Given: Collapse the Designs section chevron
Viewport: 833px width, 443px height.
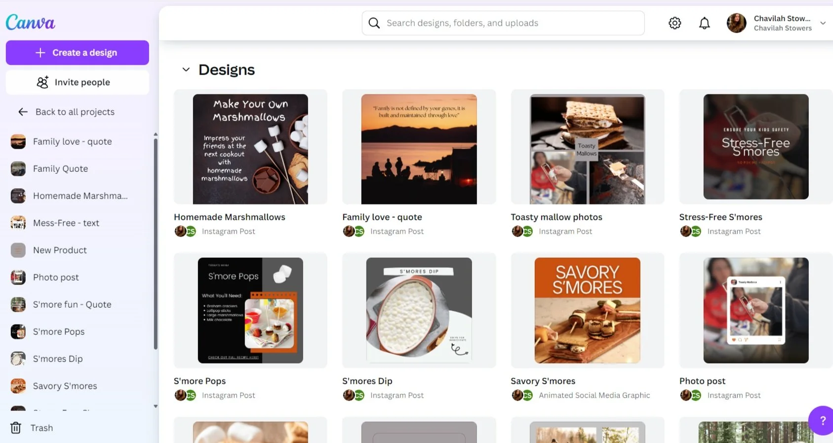Looking at the screenshot, I should (186, 70).
